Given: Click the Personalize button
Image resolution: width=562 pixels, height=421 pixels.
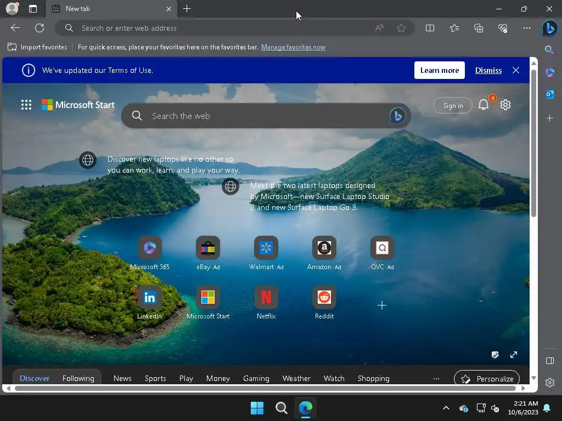Looking at the screenshot, I should (487, 378).
